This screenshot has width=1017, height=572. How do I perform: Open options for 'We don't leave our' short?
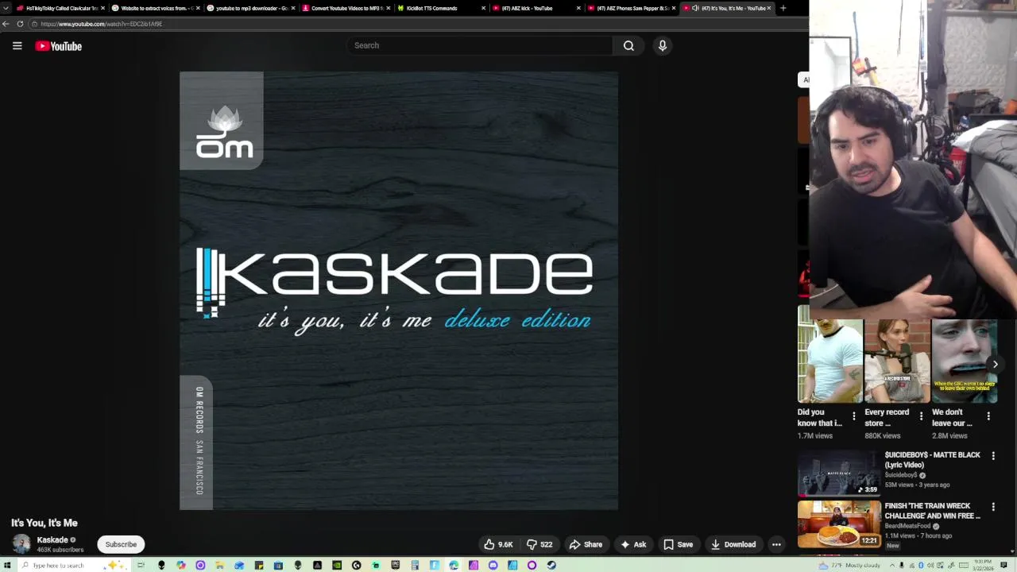pos(988,415)
